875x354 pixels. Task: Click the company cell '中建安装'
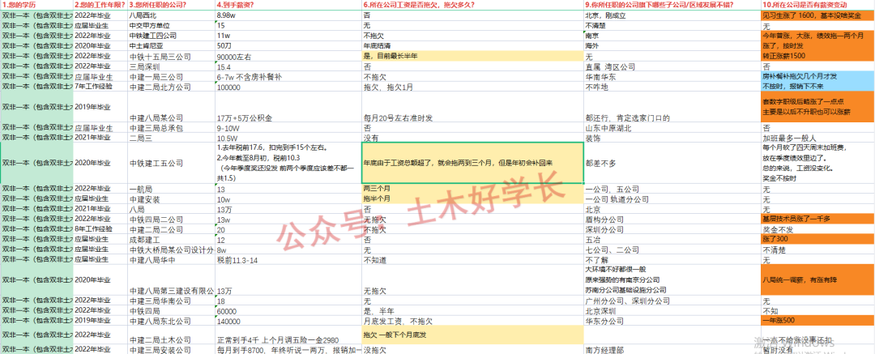pos(171,198)
